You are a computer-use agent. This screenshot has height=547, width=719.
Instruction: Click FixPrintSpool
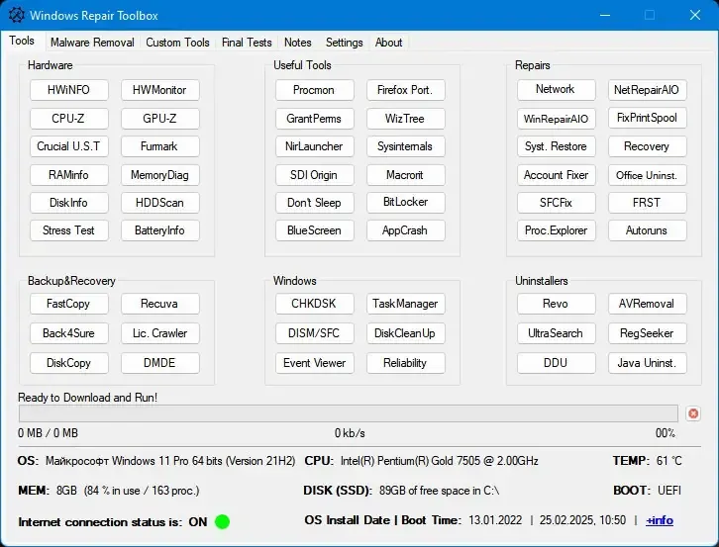[x=647, y=118]
